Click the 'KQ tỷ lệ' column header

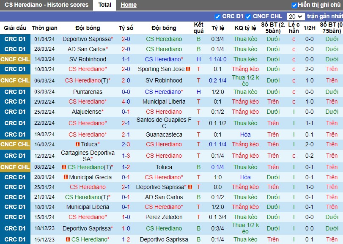[x=245, y=28]
